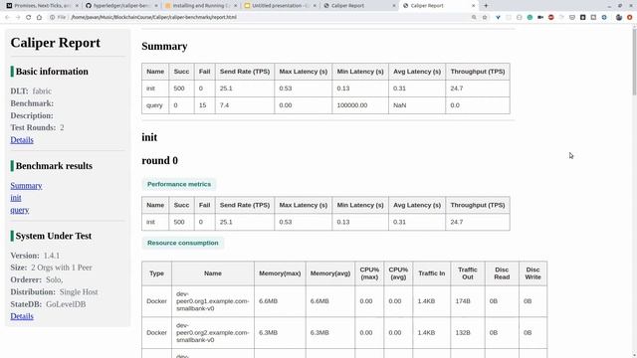Click Send Rate (TPS) header in Summary table

point(245,72)
